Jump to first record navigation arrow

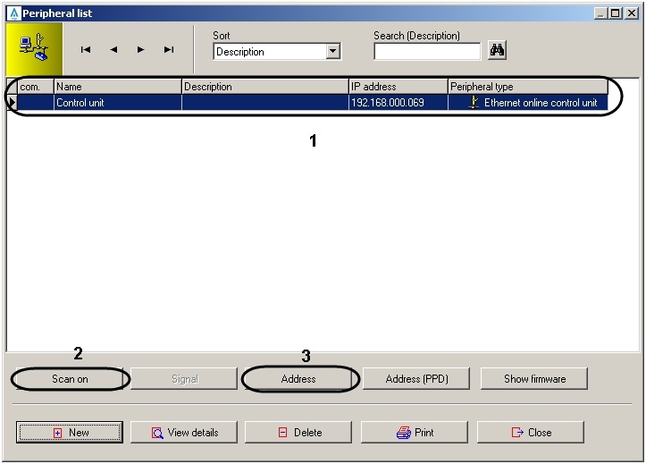(x=86, y=50)
